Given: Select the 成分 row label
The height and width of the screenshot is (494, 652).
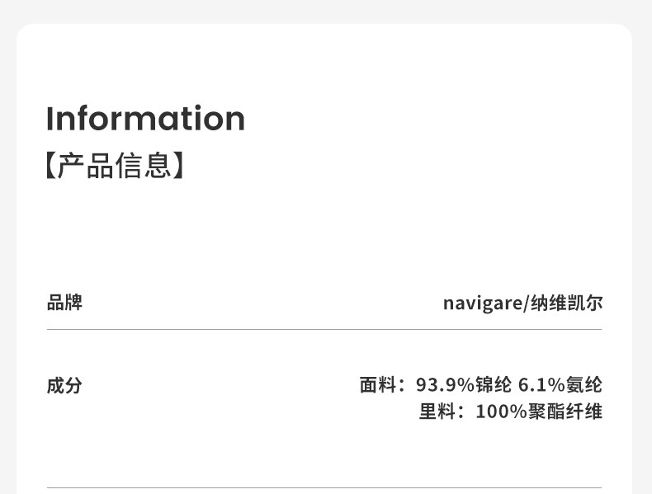Looking at the screenshot, I should point(64,385).
